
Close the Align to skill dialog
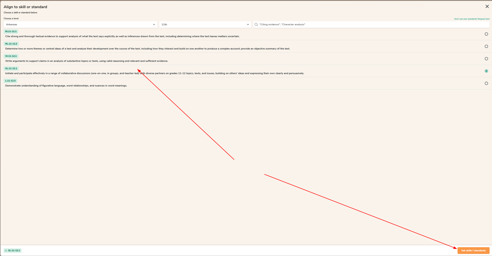(x=487, y=6)
